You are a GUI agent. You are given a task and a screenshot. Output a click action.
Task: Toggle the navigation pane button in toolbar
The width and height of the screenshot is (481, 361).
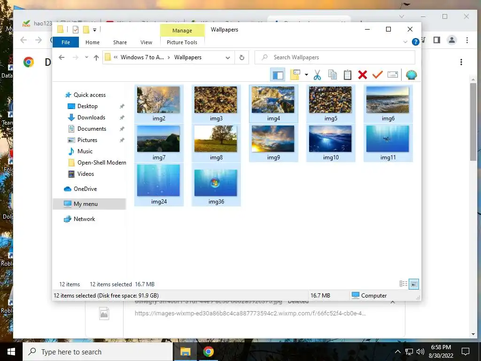point(278,75)
